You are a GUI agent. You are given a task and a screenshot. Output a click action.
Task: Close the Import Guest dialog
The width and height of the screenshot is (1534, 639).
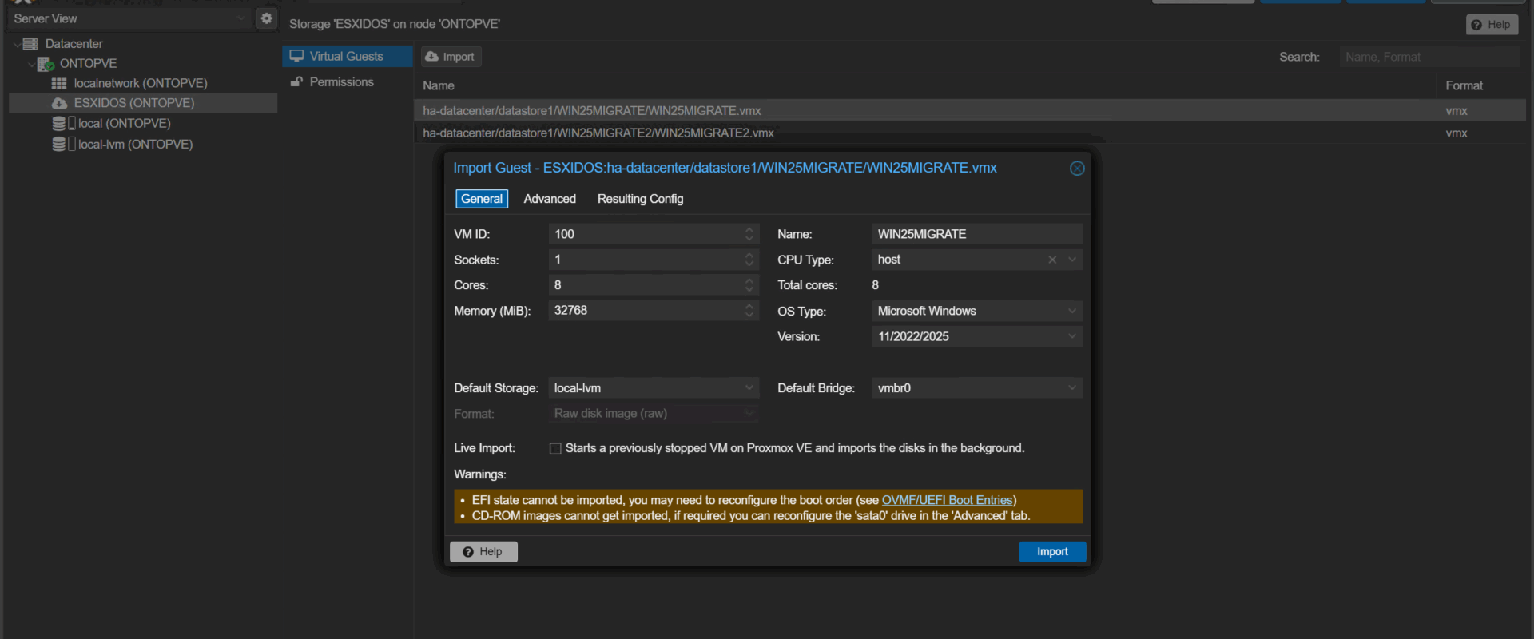pyautogui.click(x=1077, y=168)
